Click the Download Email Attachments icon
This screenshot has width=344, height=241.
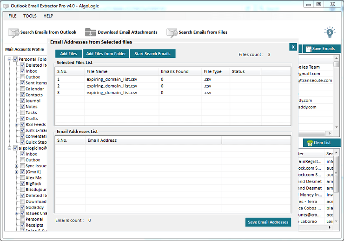click(90, 32)
